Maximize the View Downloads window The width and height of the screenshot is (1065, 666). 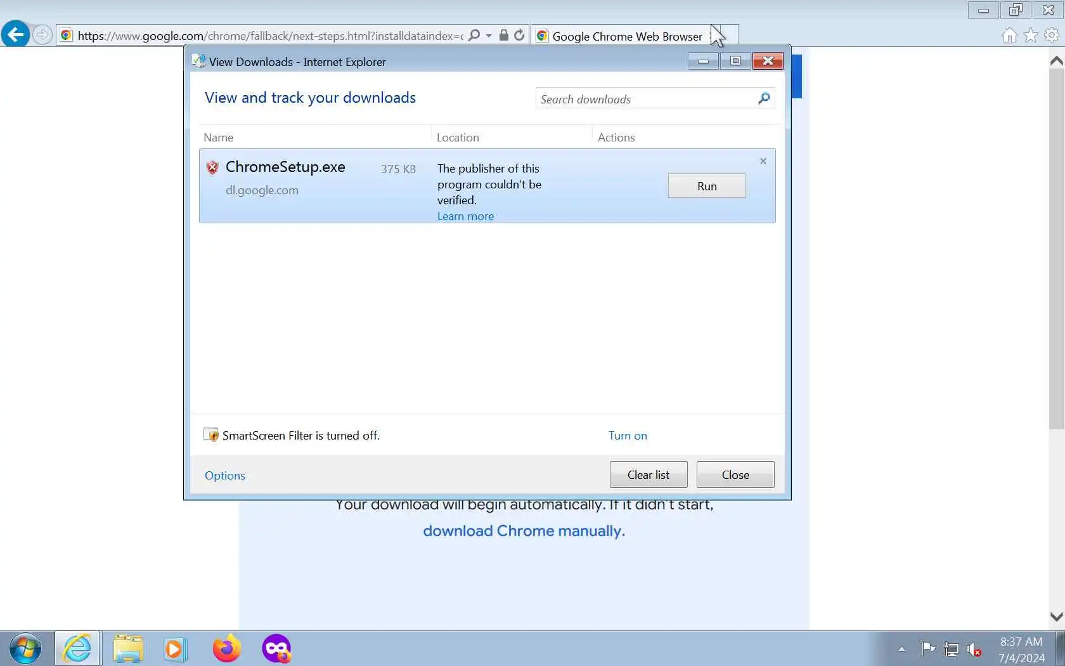735,61
